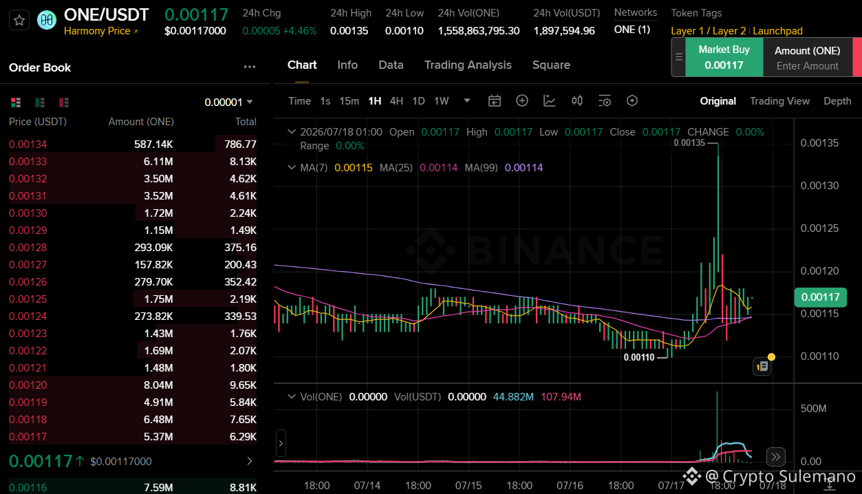Click the MA(25) 0.00114 indicator label
862x494 pixels.
(x=418, y=167)
